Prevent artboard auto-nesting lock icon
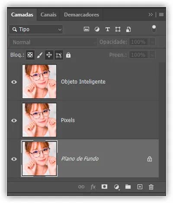Viewport: 173px width, 203px height. [59, 55]
